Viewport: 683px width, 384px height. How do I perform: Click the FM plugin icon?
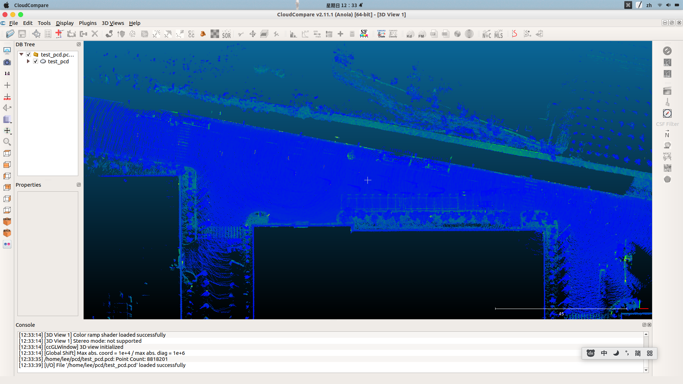click(x=422, y=34)
